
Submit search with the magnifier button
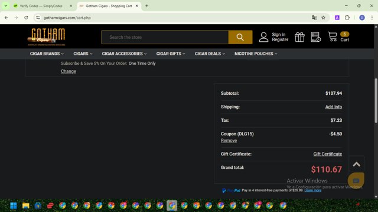click(x=240, y=37)
